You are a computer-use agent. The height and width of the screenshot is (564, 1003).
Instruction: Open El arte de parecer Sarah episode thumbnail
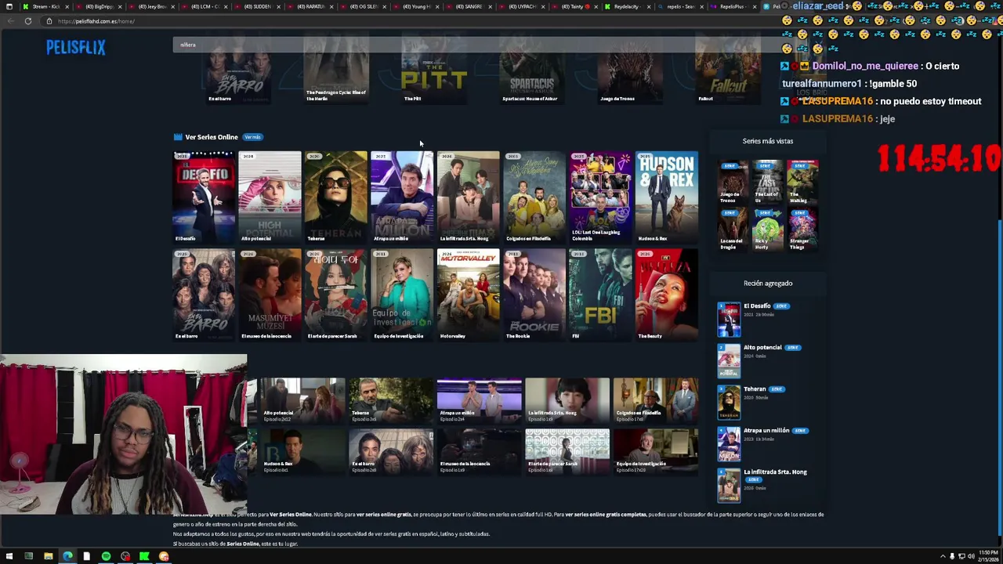[x=567, y=451]
